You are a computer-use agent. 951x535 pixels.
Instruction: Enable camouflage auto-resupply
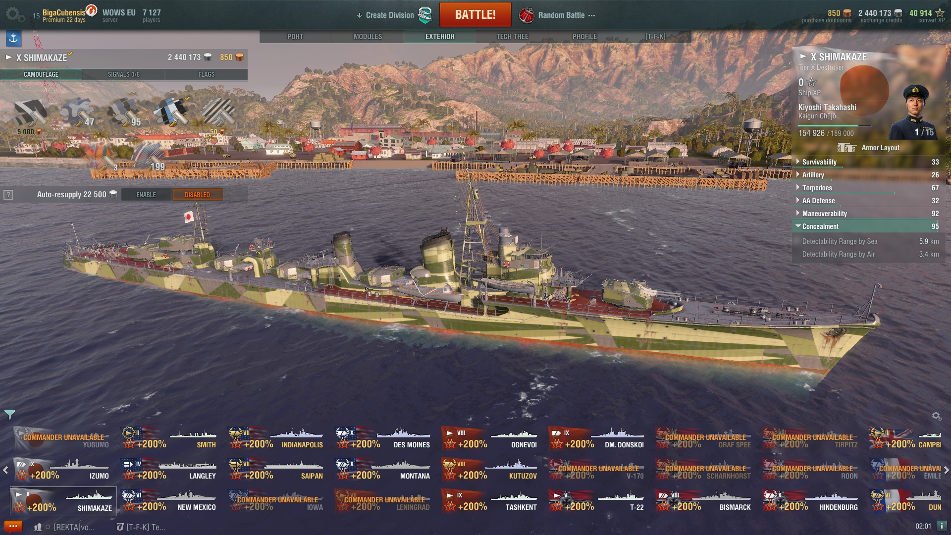point(146,195)
